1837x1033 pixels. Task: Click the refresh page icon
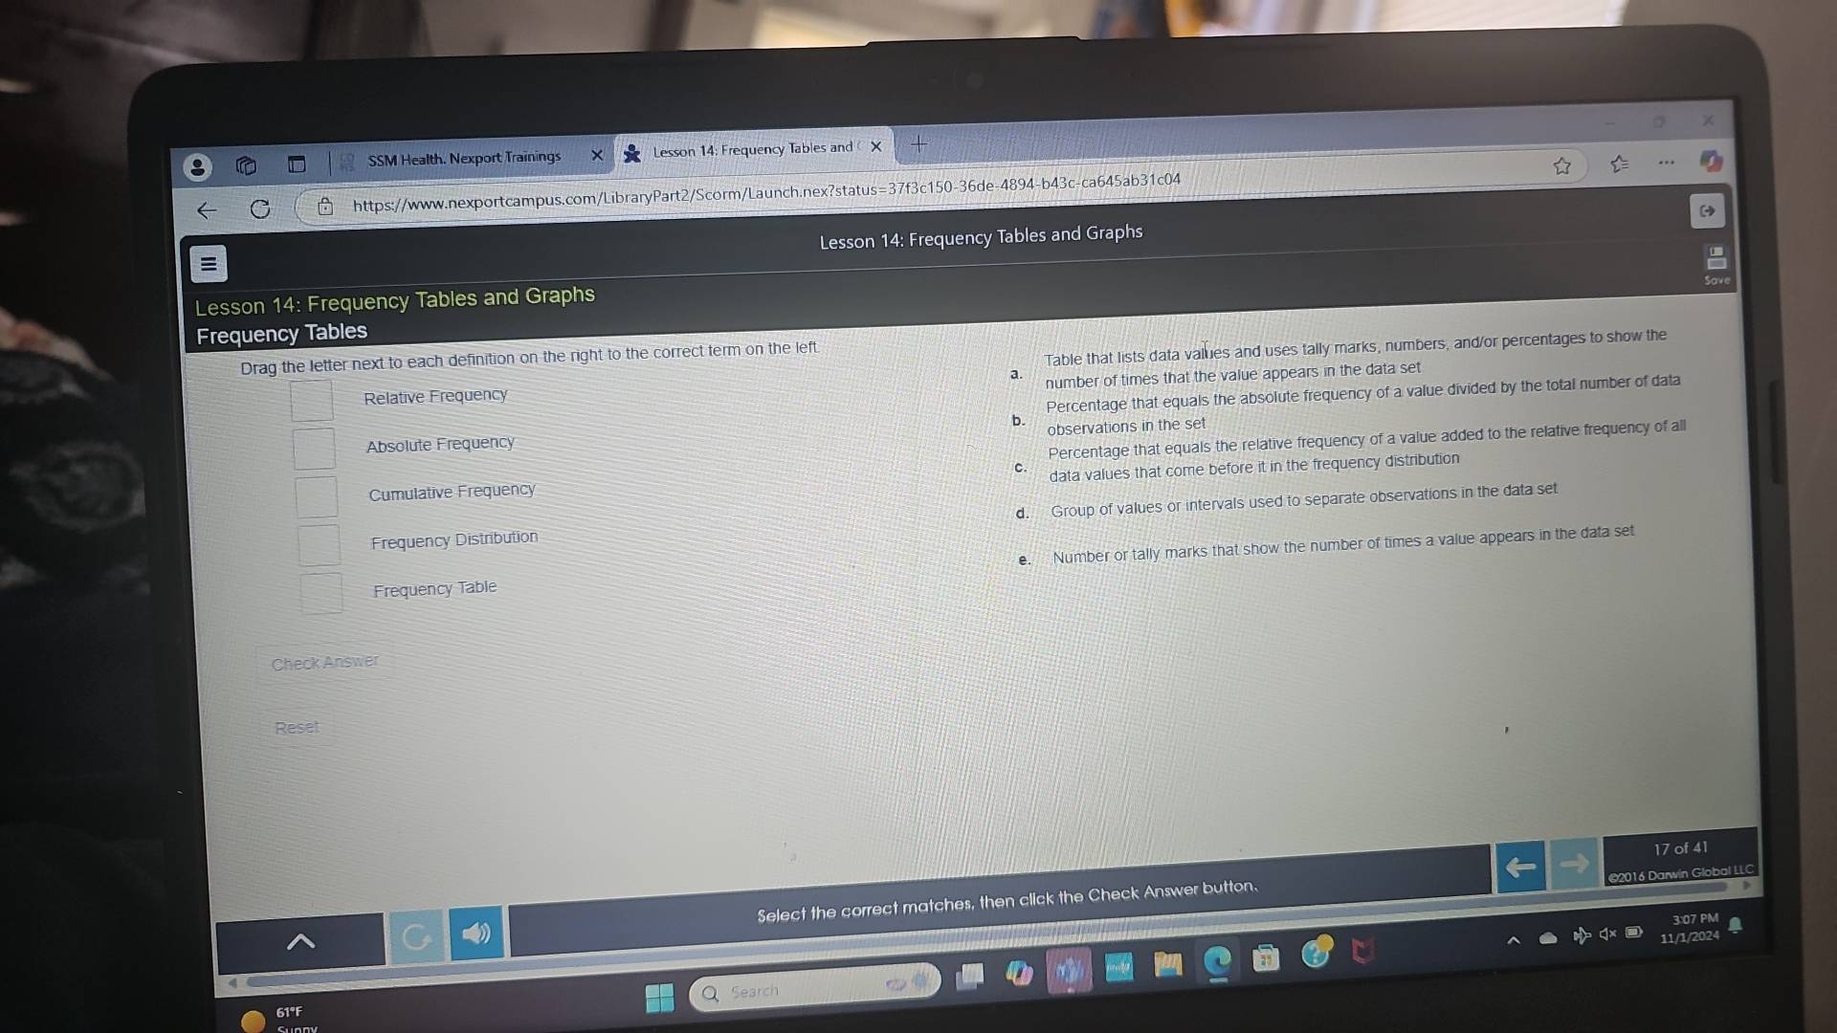tap(258, 209)
